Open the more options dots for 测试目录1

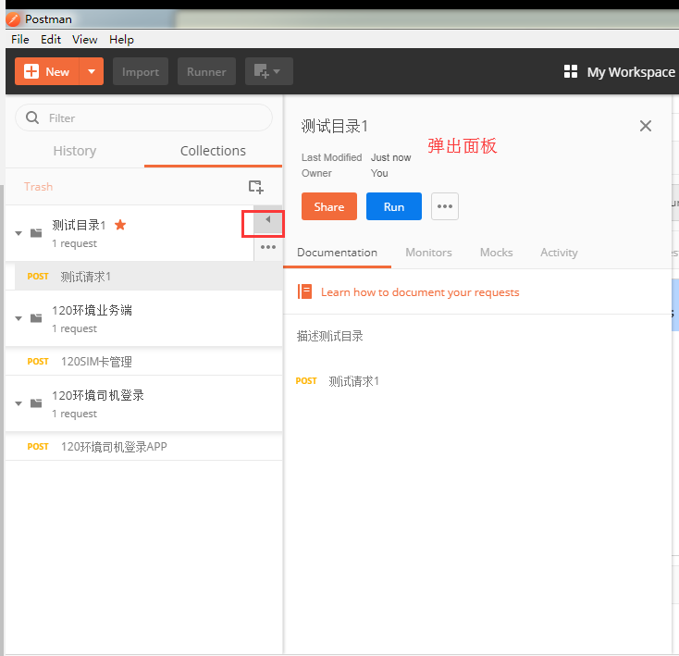coord(268,247)
